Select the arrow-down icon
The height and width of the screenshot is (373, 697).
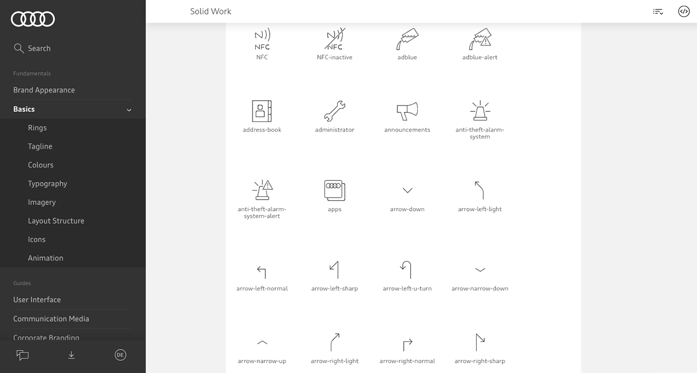(407, 191)
